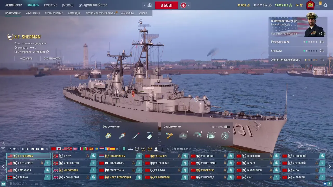Image resolution: width=333 pixels, height=187 pixels.
Task: Select the crossed-tools consumable with count 5
Action: coord(225,136)
